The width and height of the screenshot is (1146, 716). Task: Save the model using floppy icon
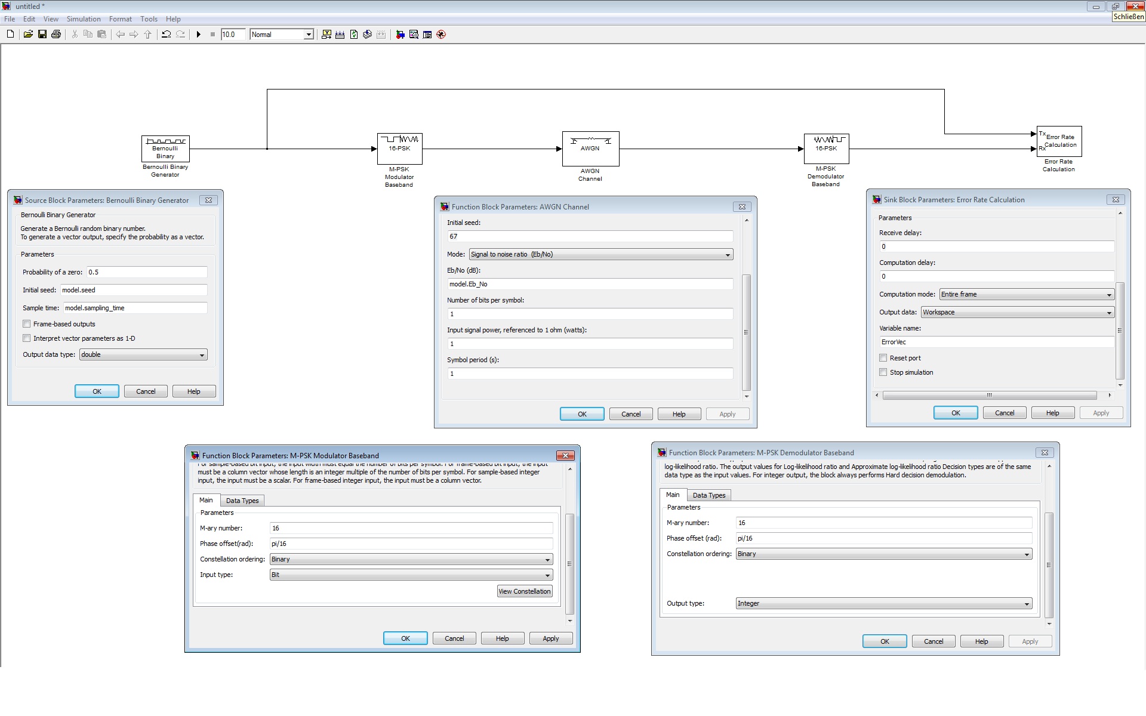point(42,35)
